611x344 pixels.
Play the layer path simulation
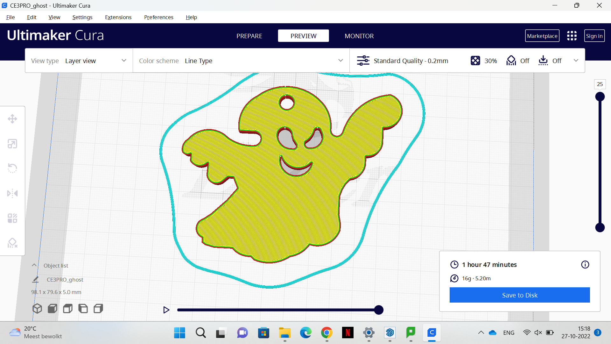[166, 310]
